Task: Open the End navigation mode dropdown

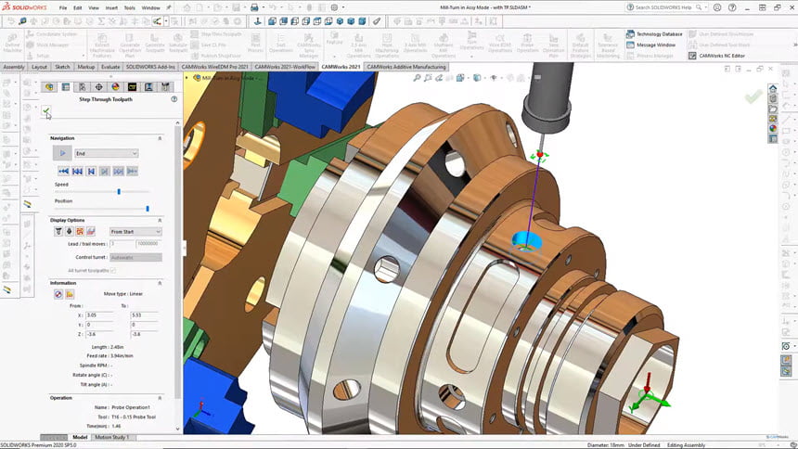Action: pos(107,153)
